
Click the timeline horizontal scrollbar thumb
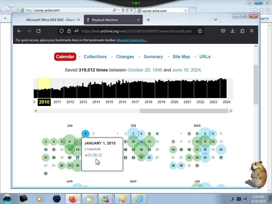pos(184,111)
